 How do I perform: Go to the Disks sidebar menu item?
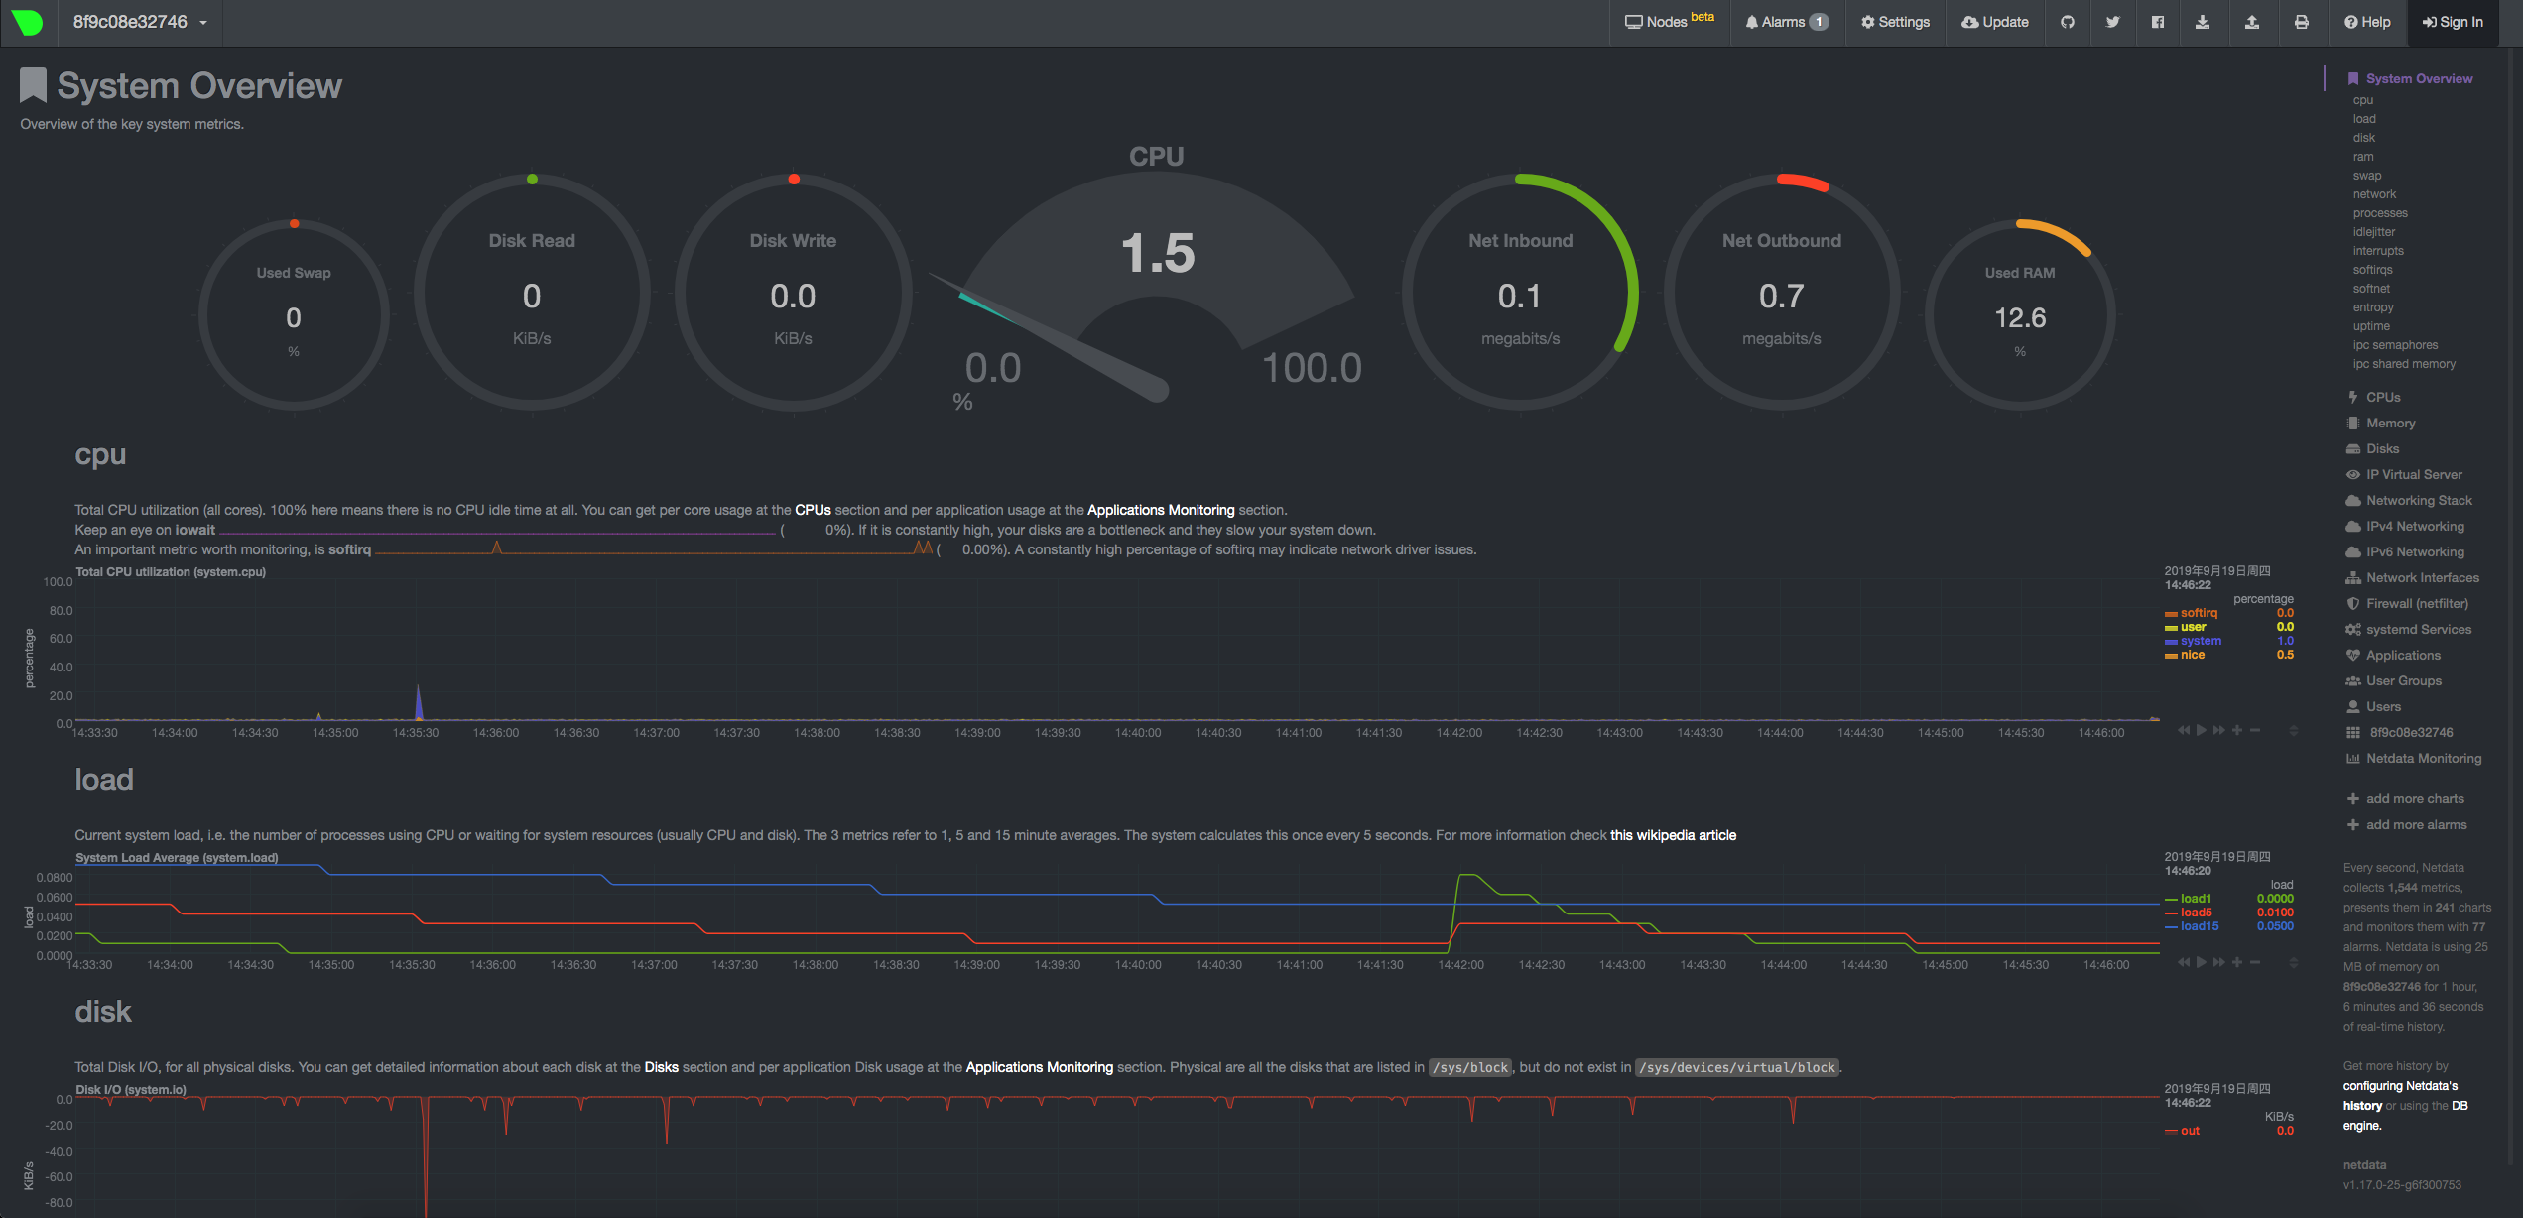[x=2382, y=449]
